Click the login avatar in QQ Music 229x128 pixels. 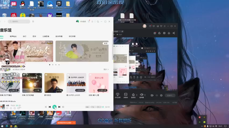77,21
